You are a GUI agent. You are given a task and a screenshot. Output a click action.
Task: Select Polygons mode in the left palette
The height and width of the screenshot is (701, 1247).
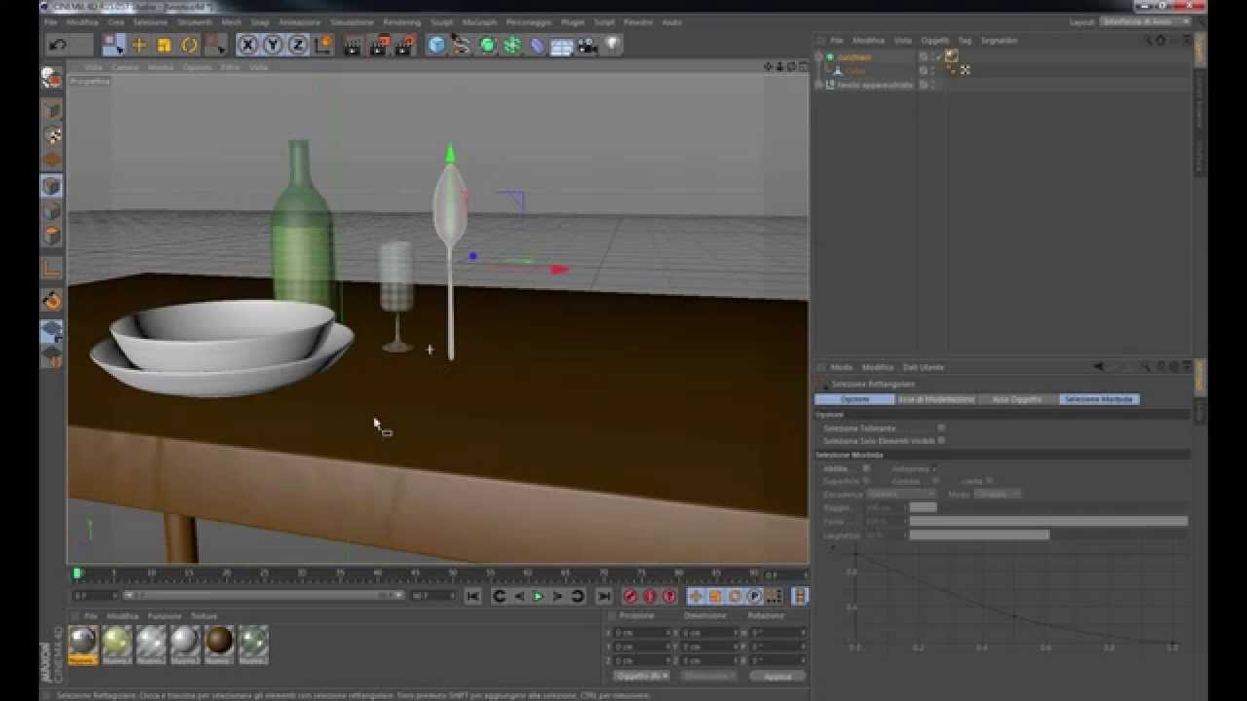[x=52, y=237]
